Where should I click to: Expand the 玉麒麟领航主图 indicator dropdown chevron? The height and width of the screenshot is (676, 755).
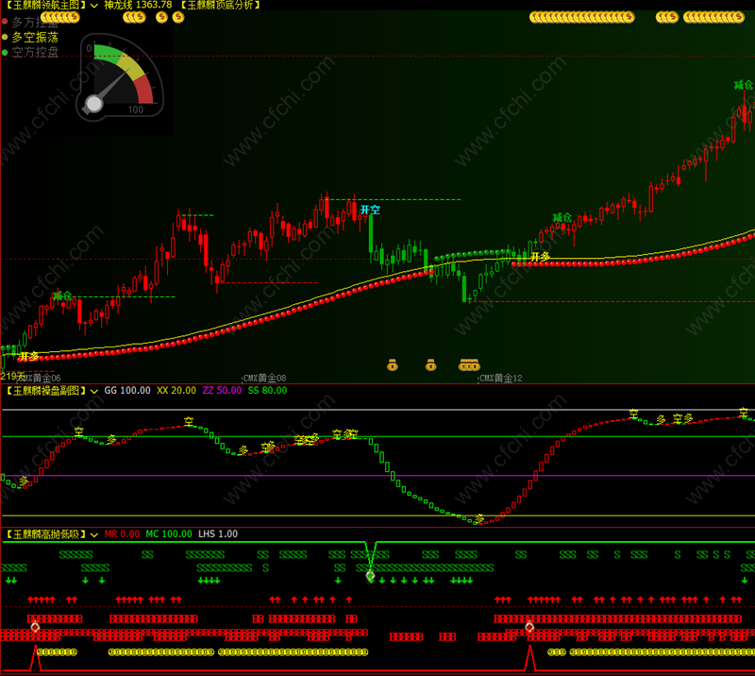(94, 6)
